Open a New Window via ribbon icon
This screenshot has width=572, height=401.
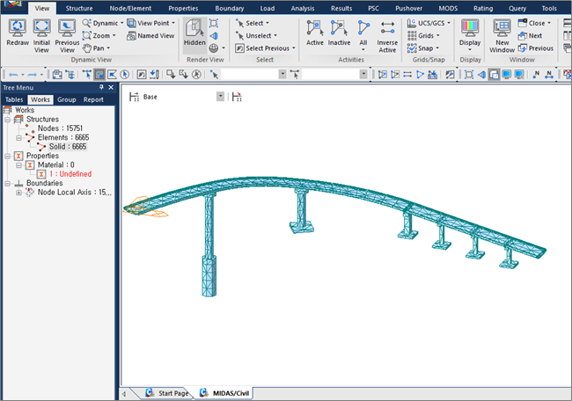(x=502, y=33)
